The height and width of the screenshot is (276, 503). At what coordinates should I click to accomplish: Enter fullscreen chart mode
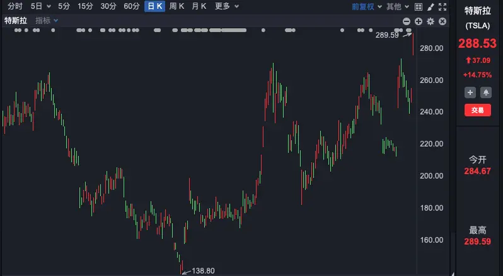tap(442, 7)
